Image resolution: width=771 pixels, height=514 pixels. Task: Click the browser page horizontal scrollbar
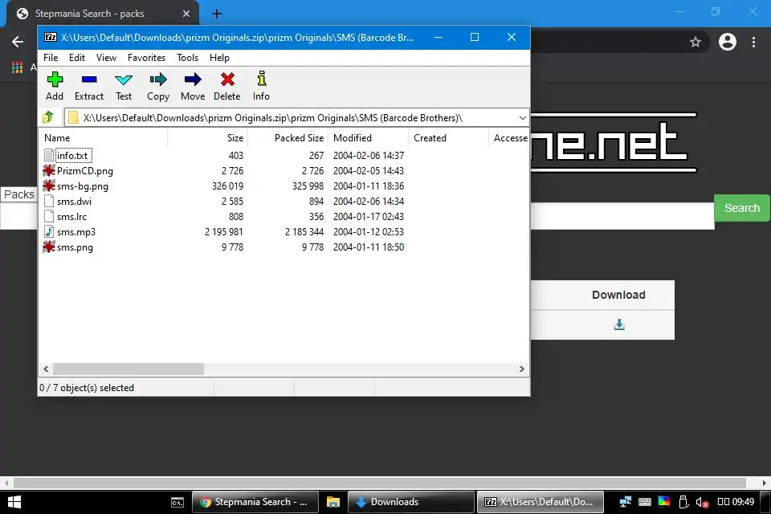tap(380, 483)
